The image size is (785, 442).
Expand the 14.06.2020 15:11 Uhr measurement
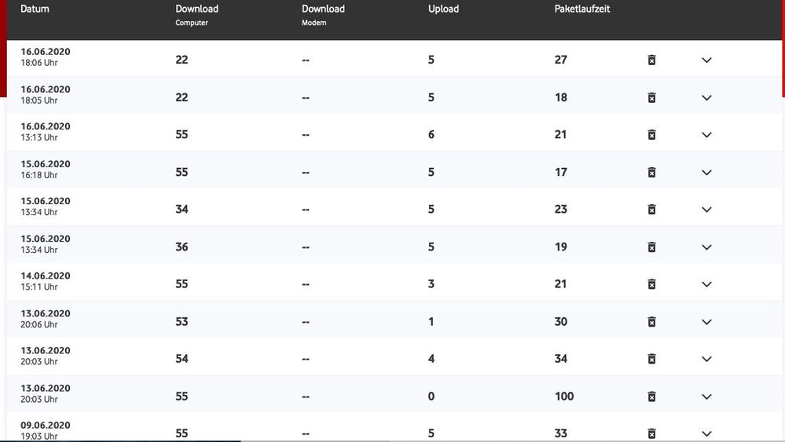(x=706, y=284)
